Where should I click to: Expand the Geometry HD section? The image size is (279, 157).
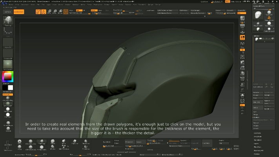point(258,150)
